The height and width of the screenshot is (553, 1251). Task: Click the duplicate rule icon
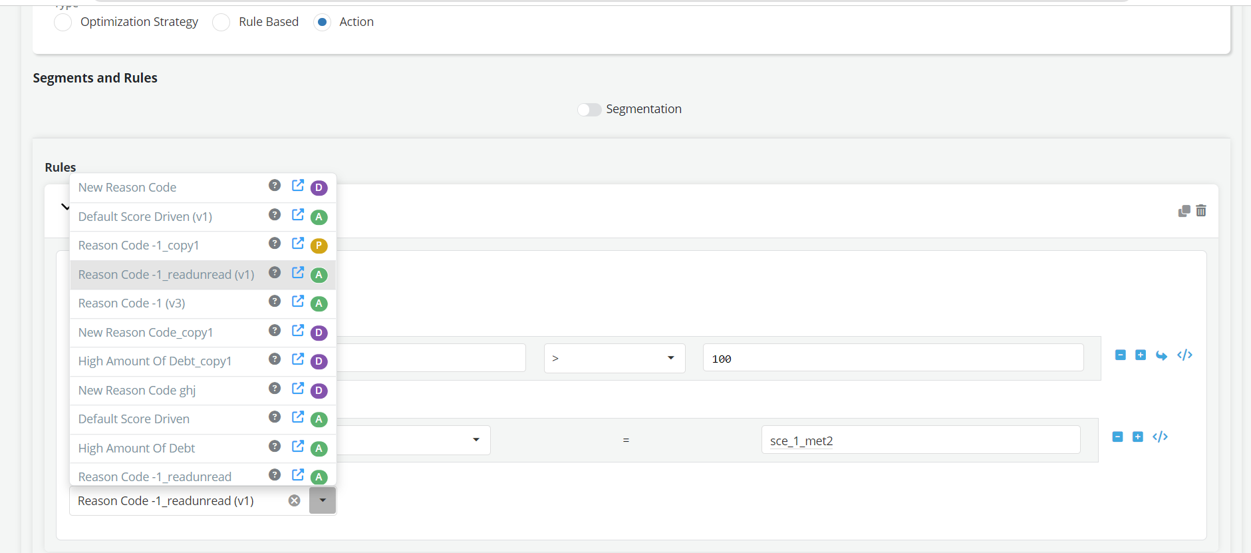(1184, 211)
